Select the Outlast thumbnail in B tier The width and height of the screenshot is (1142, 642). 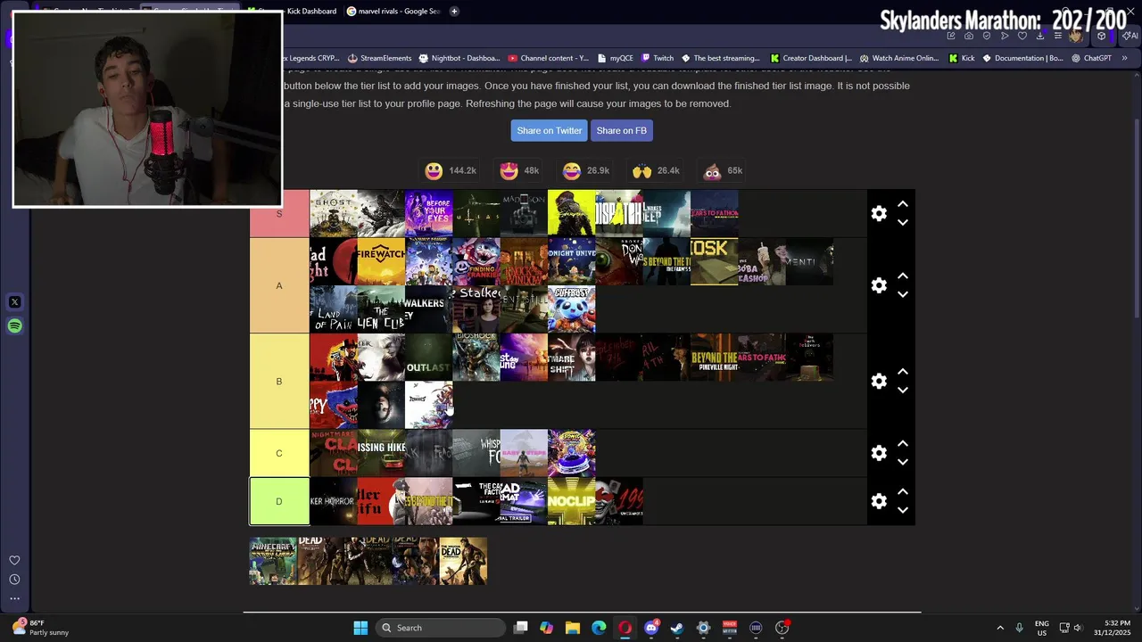[429, 358]
